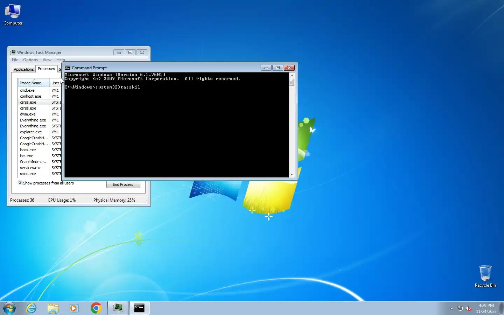Show hidden system tray icons
504x315 pixels.
tap(451, 308)
